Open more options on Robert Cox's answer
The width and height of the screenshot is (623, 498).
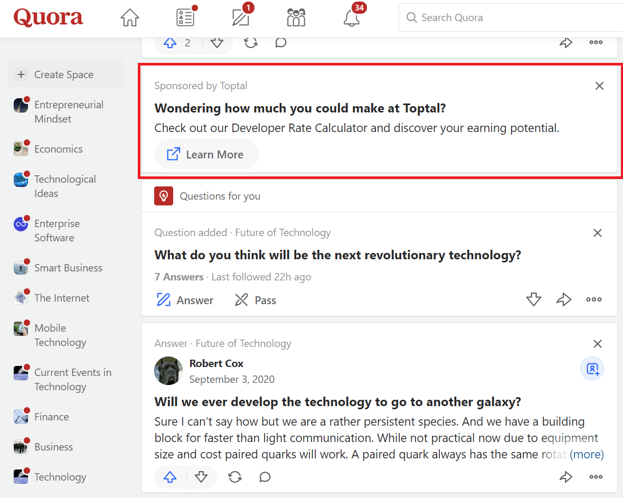[596, 477]
